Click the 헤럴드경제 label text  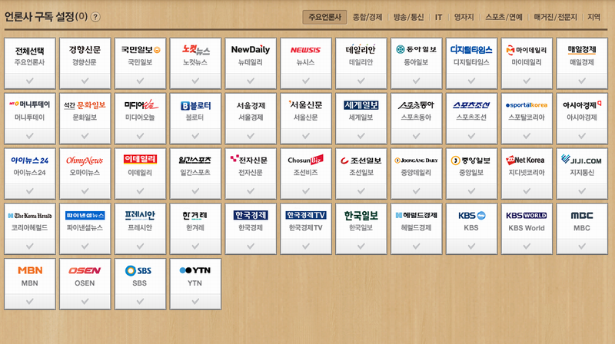pyautogui.click(x=416, y=227)
